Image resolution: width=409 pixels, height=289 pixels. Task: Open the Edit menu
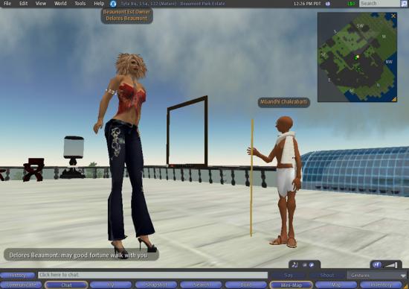pos(24,4)
